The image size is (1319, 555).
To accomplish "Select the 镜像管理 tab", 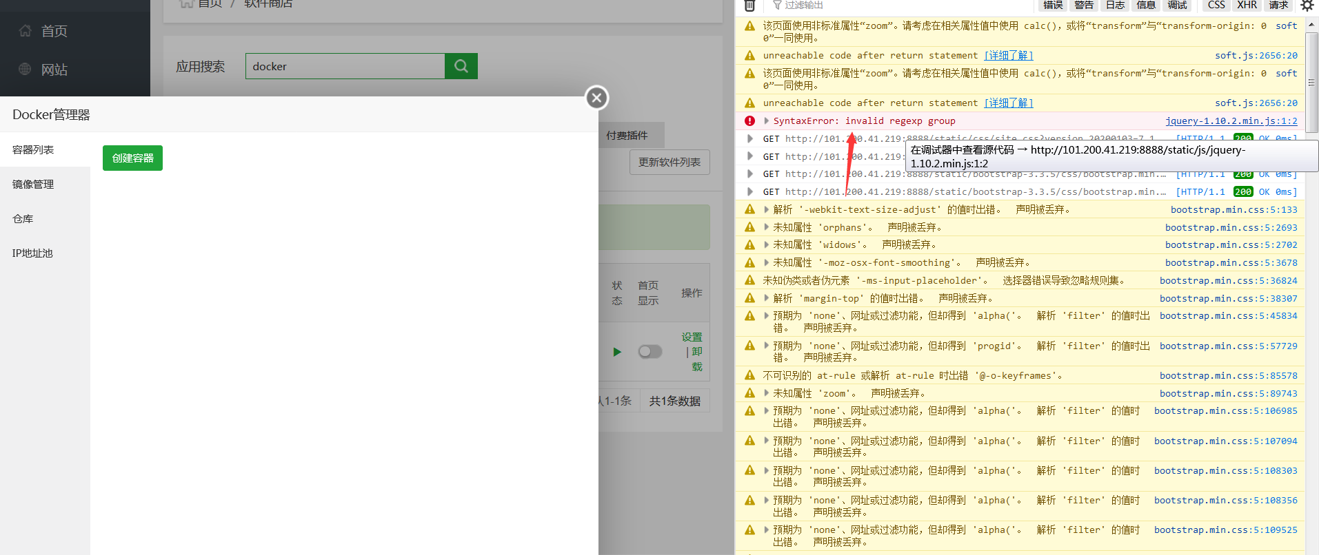I will pos(45,184).
